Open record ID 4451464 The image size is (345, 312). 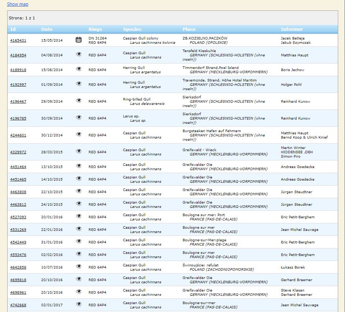[x=18, y=167]
